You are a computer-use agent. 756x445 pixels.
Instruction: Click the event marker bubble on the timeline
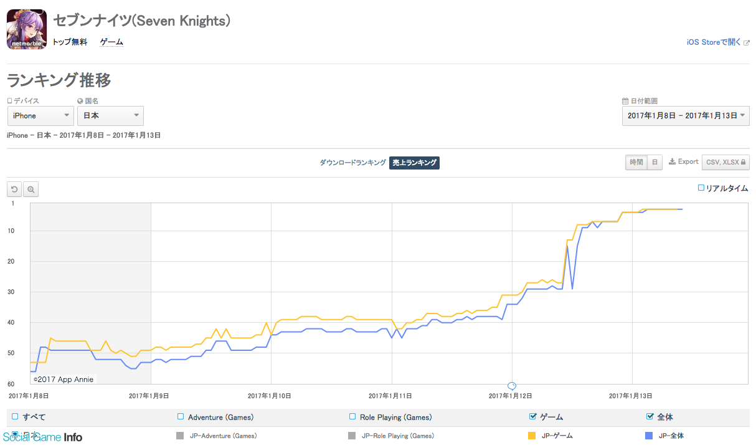pyautogui.click(x=512, y=386)
